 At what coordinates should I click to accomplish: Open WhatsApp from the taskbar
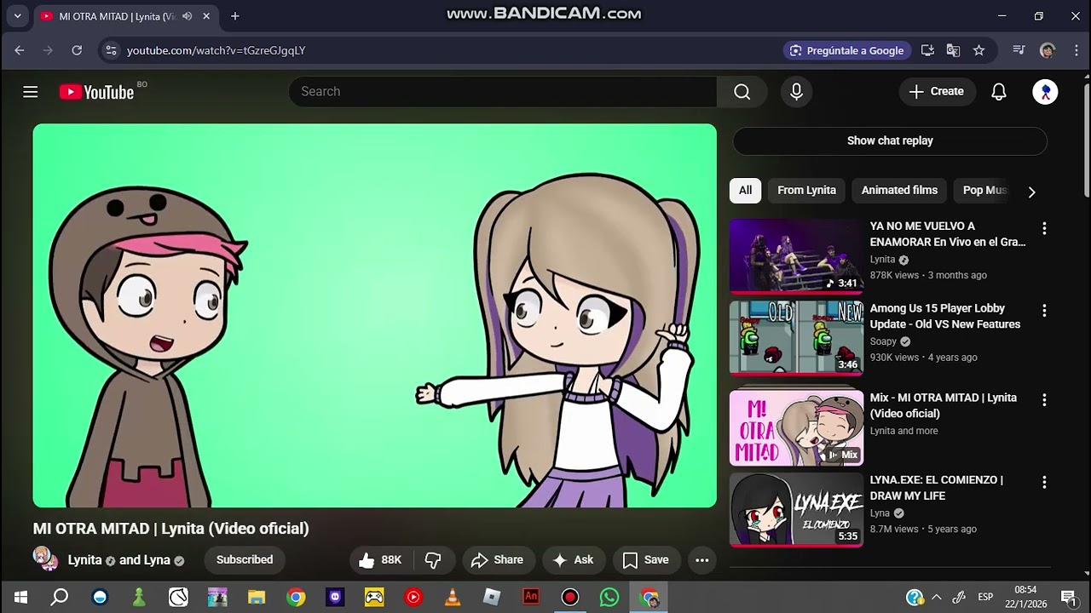(609, 597)
